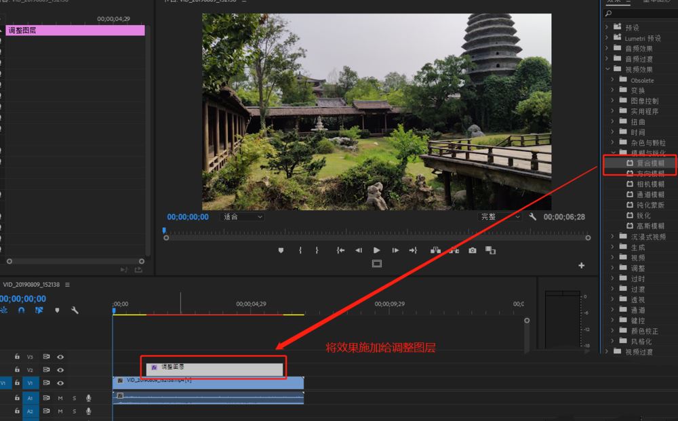This screenshot has width=678, height=421.
Task: Step back one frame
Action: (x=359, y=250)
